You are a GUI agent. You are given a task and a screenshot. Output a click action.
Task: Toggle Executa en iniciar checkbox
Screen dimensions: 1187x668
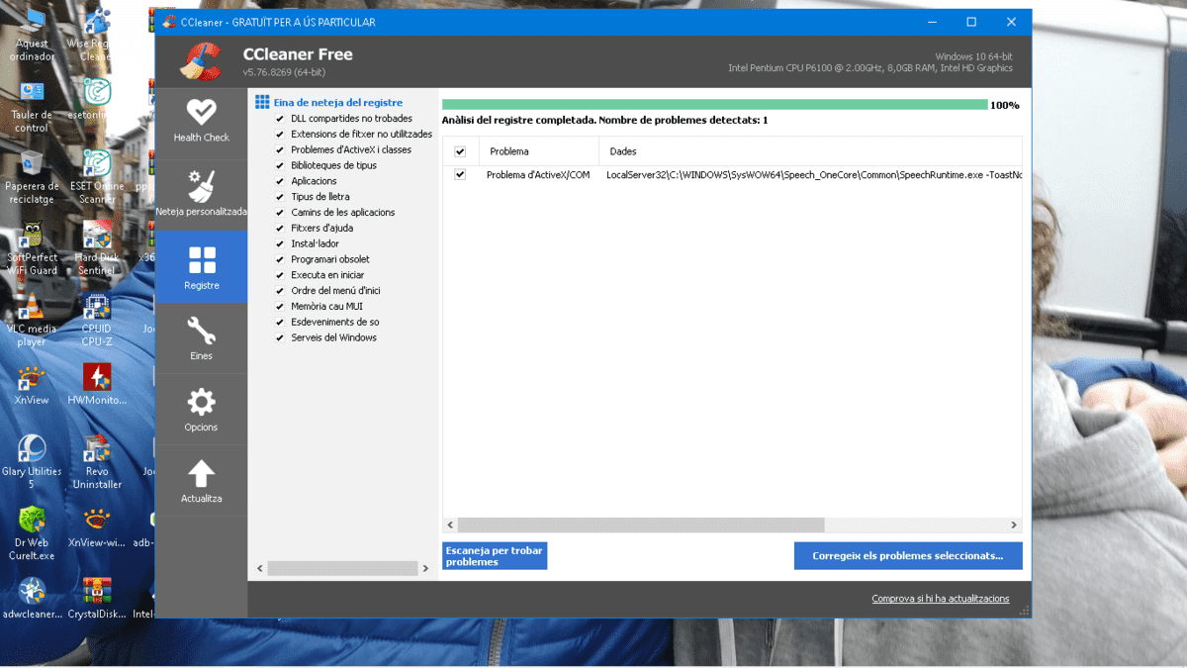point(280,275)
